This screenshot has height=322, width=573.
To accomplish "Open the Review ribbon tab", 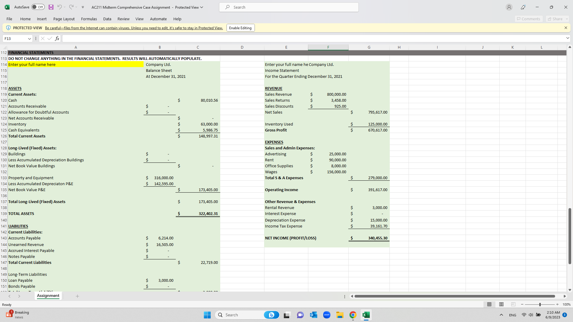I will tap(123, 19).
